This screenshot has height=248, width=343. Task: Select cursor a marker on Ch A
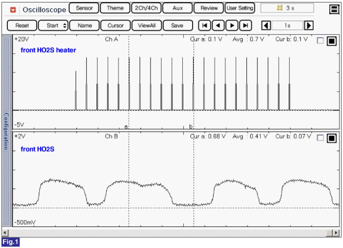[126, 127]
